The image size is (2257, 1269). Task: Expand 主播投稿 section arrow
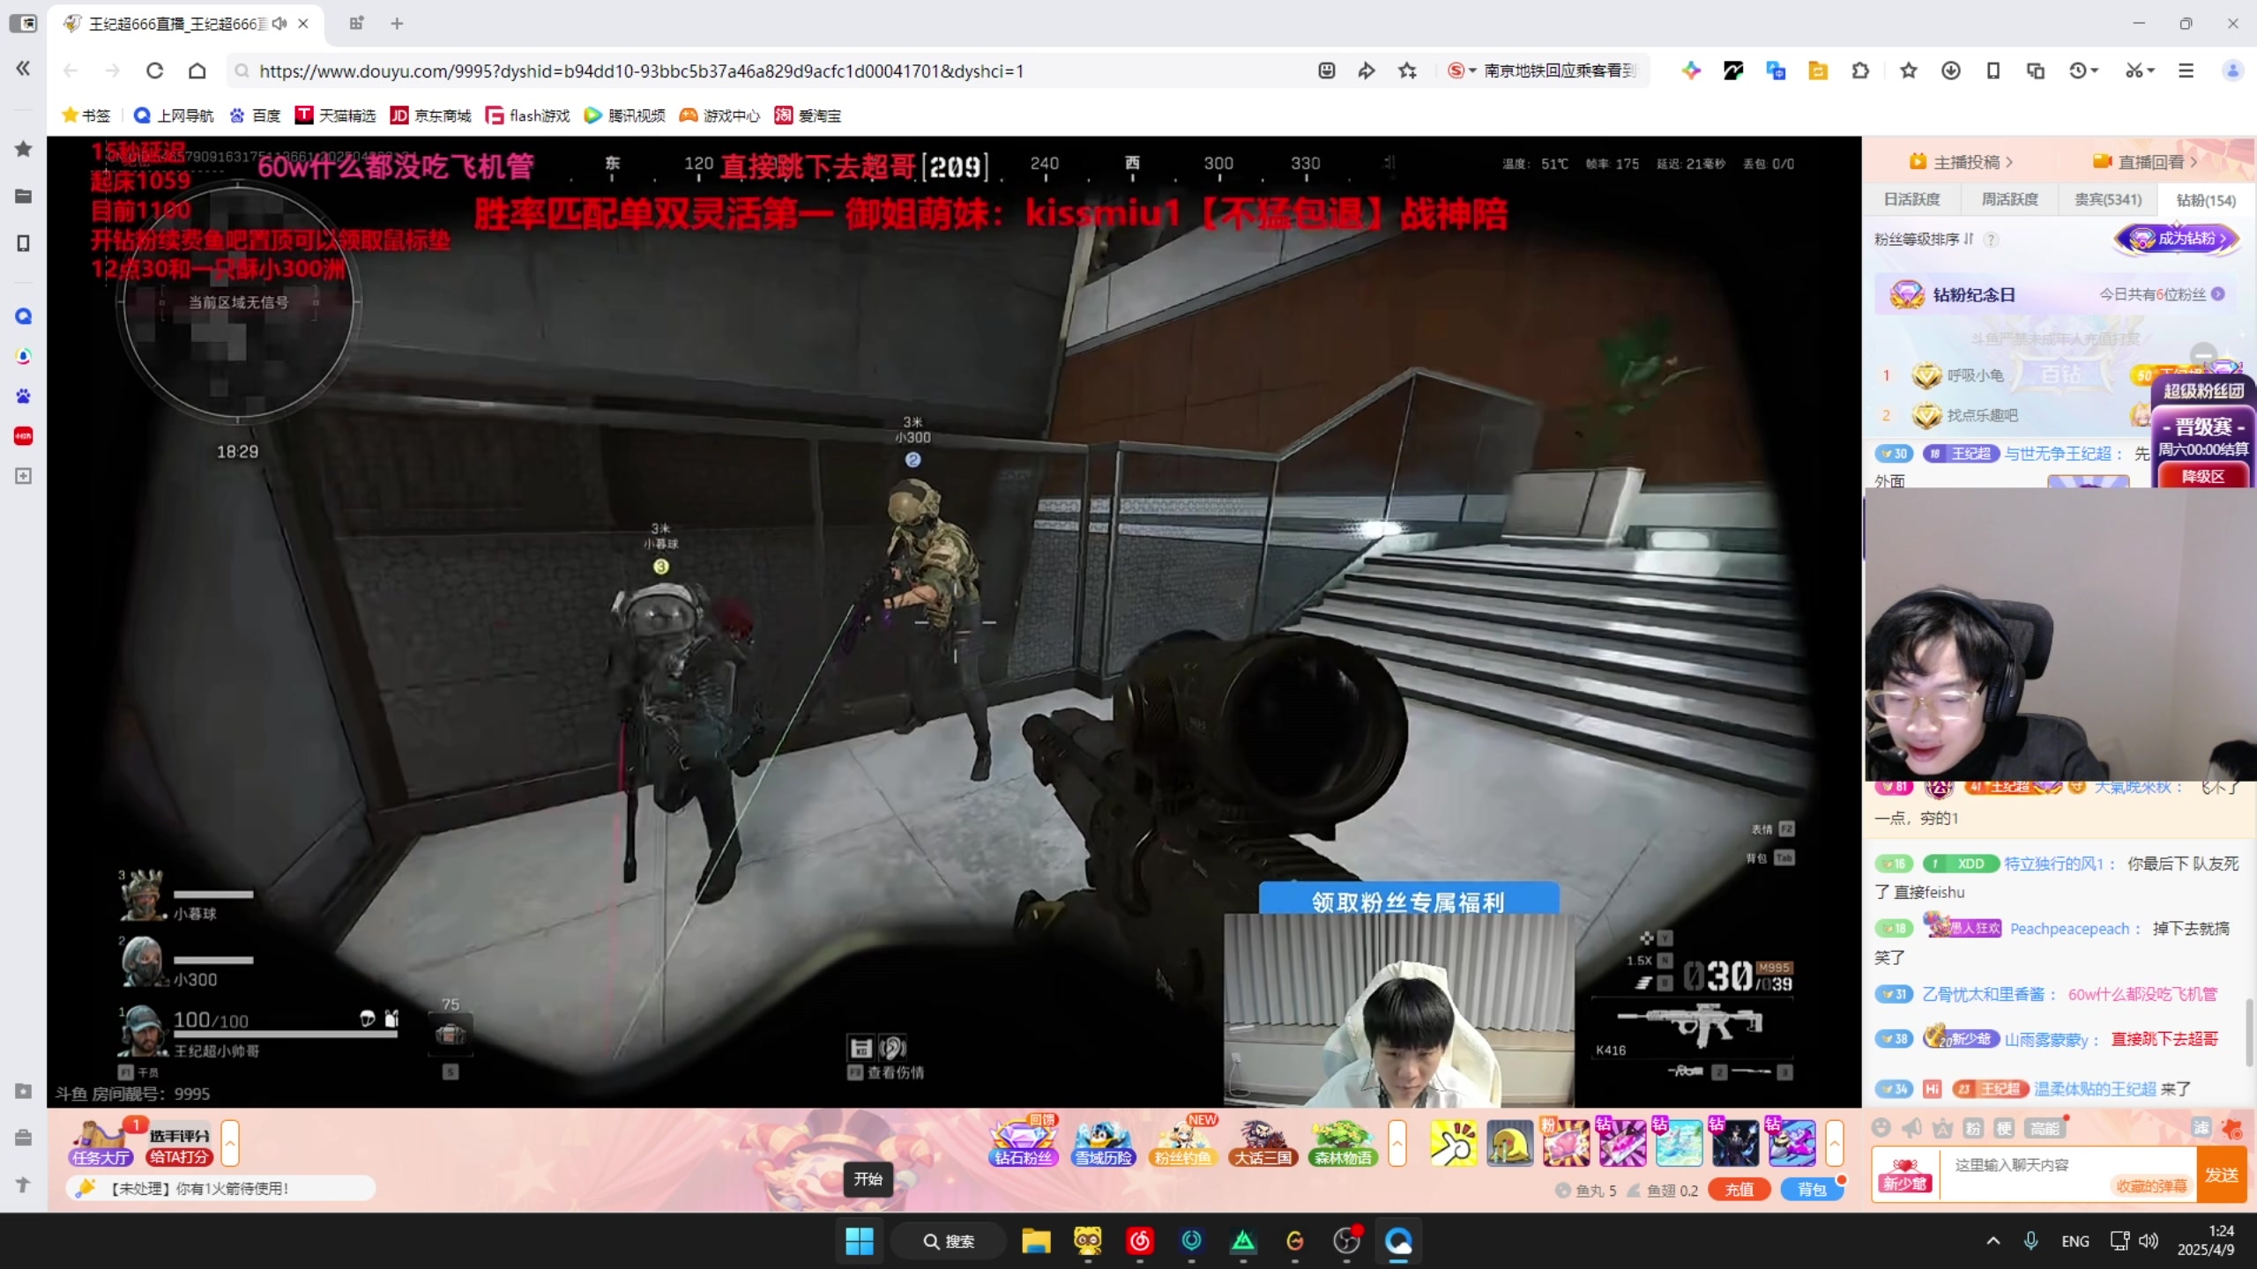point(2009,162)
